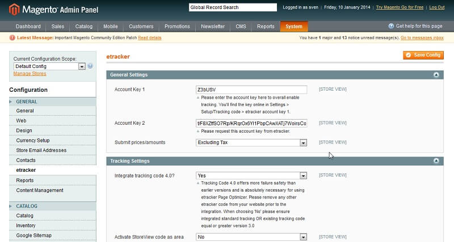454x242 pixels.
Task: Open the CMS menu
Action: [x=241, y=26]
